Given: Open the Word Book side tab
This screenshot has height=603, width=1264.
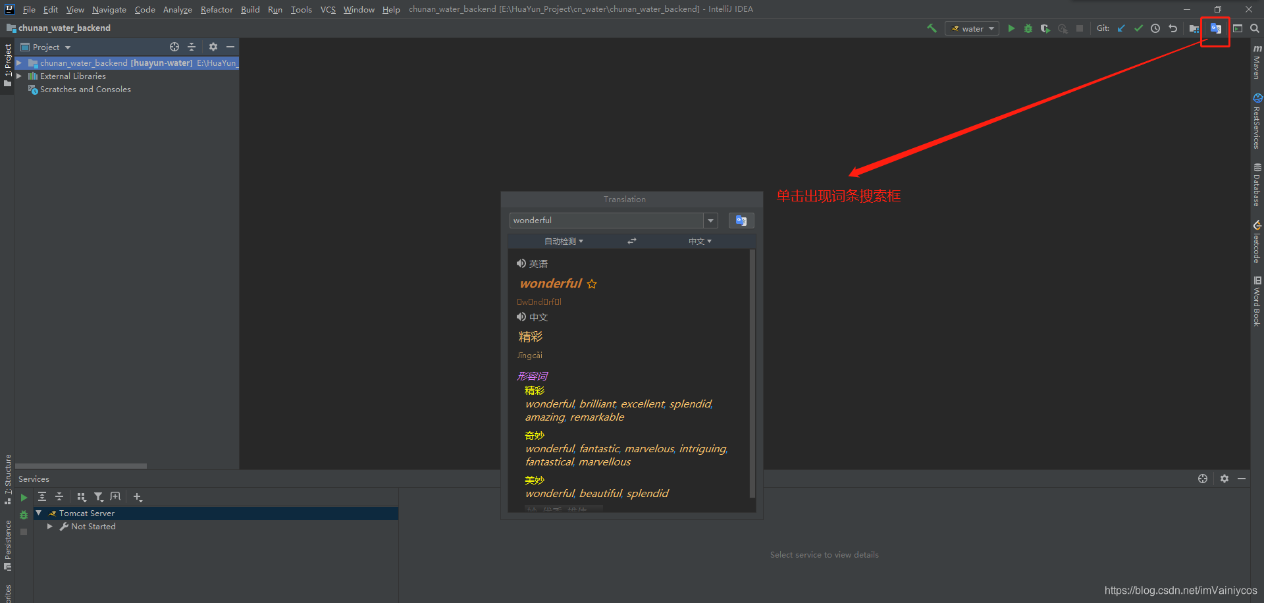Looking at the screenshot, I should [1257, 301].
